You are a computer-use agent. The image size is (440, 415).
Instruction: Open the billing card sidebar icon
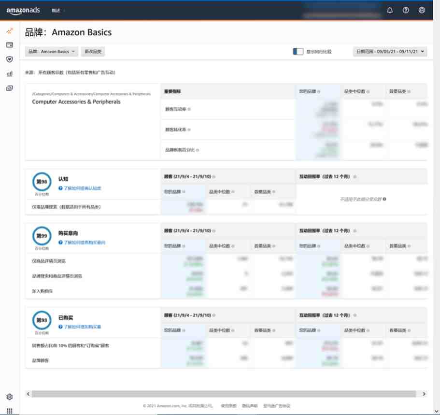pyautogui.click(x=10, y=45)
